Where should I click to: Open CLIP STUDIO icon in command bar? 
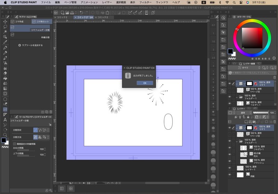tap(56, 13)
